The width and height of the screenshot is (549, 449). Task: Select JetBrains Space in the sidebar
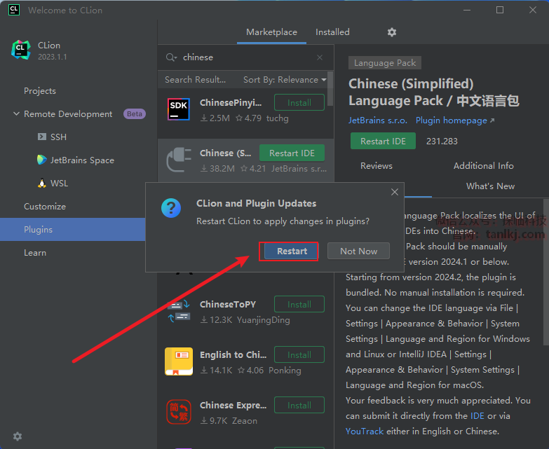pyautogui.click(x=81, y=160)
